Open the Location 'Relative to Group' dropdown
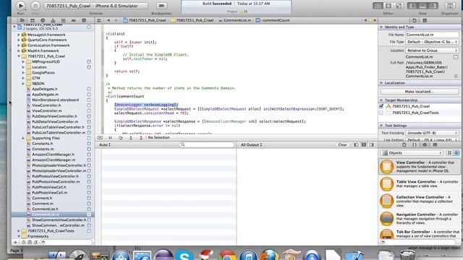 pyautogui.click(x=432, y=51)
